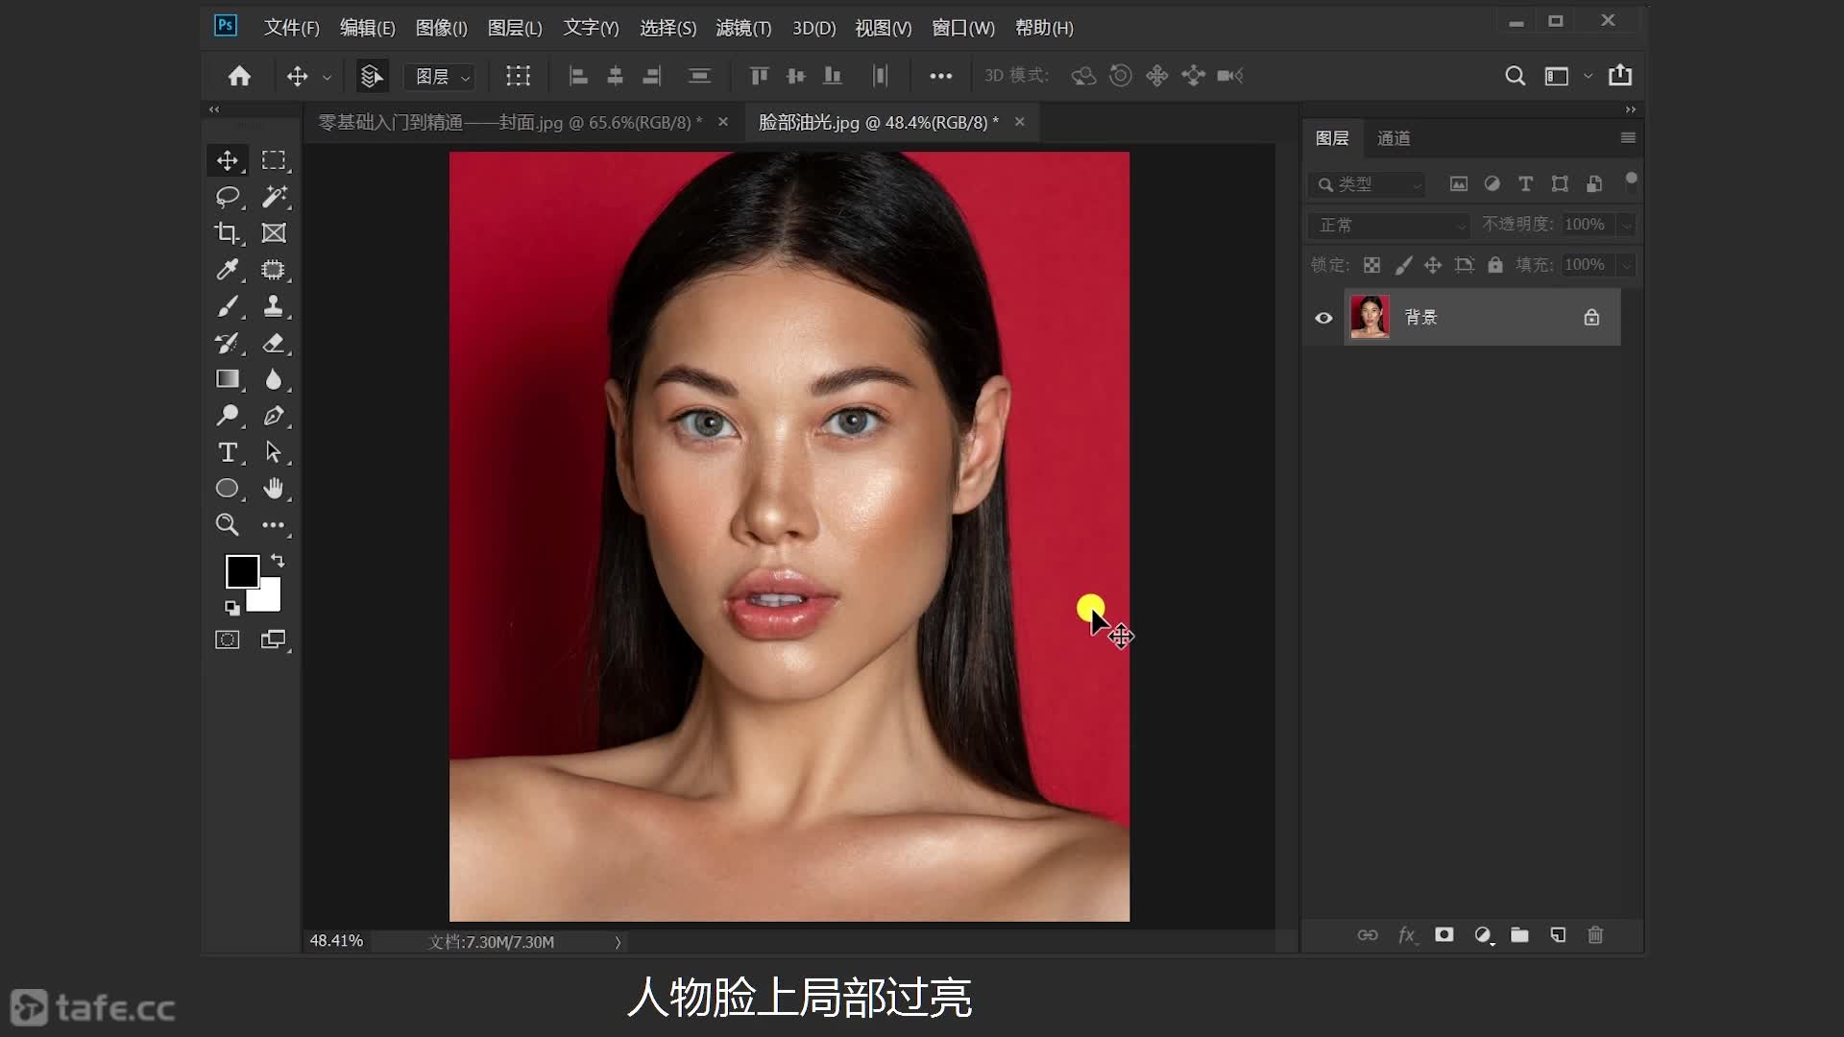Click the Home button in options bar
Viewport: 1844px width, 1037px height.
click(239, 76)
